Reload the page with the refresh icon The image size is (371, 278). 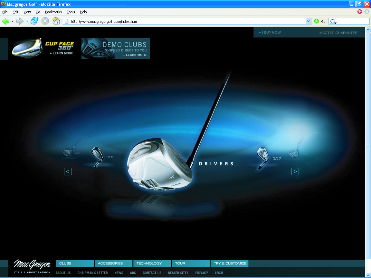click(34, 21)
